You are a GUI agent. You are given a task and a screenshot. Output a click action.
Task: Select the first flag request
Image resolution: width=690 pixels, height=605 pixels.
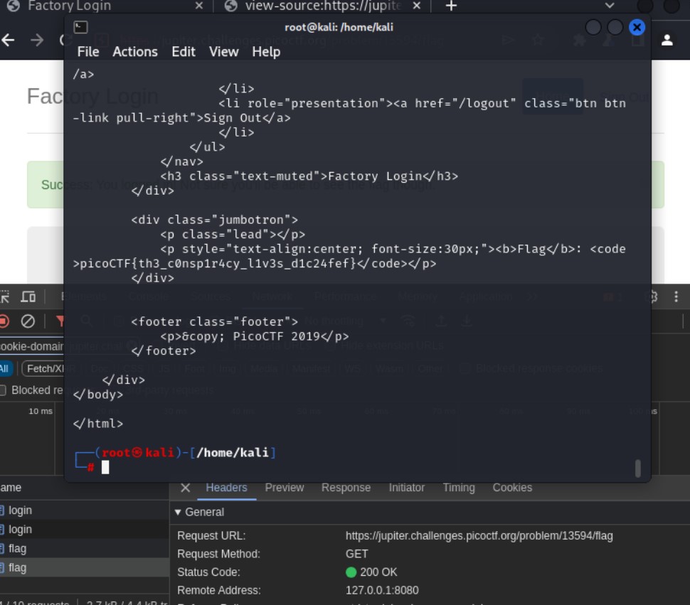tap(84, 549)
